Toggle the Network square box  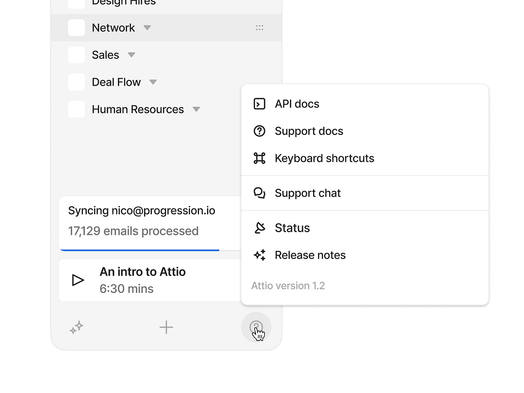click(x=76, y=28)
